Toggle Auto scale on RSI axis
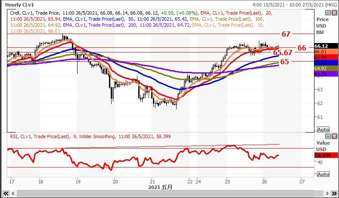 pos(323,174)
